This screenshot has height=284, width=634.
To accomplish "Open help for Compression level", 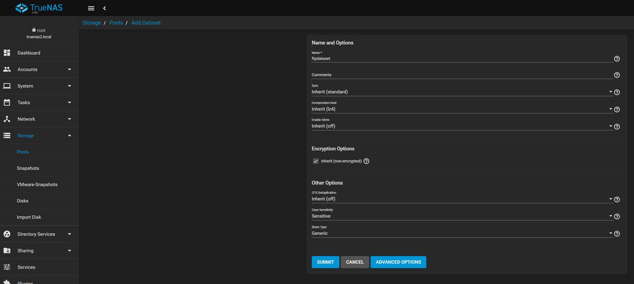I will [x=617, y=109].
